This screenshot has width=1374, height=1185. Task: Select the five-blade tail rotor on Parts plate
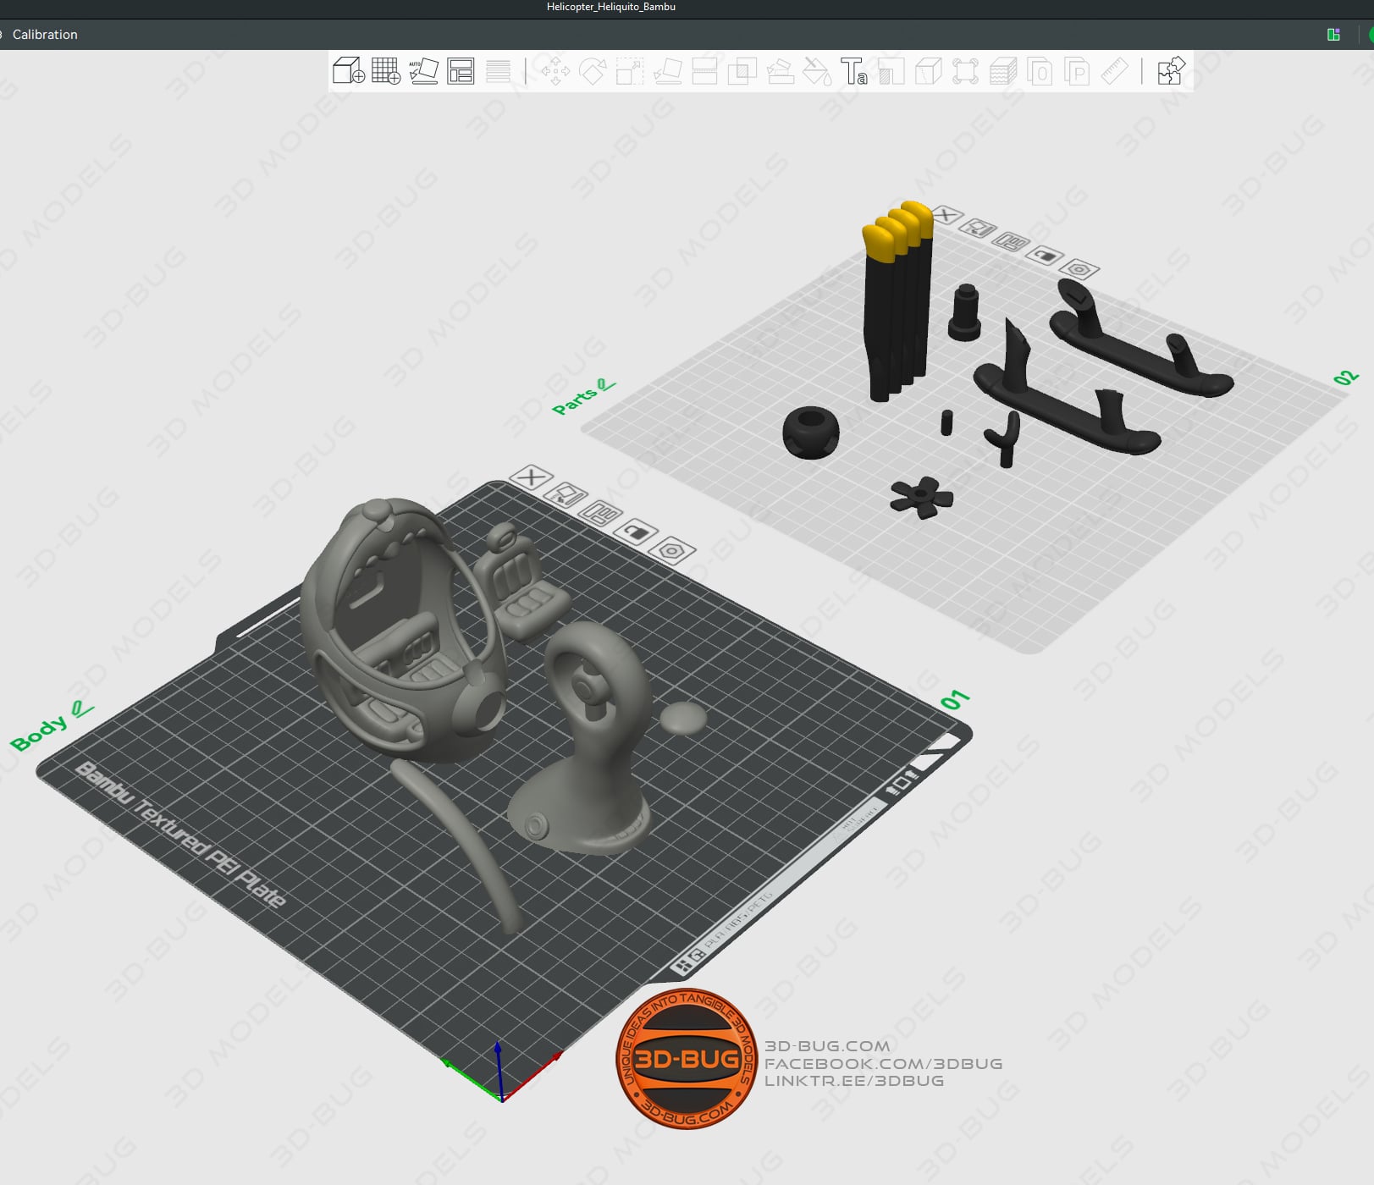(922, 497)
